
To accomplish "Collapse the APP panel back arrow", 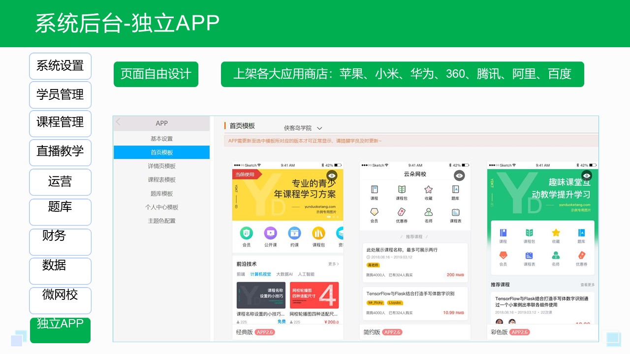I will [x=118, y=123].
